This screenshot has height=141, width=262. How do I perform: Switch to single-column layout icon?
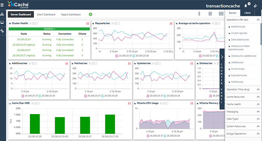pyautogui.click(x=199, y=14)
